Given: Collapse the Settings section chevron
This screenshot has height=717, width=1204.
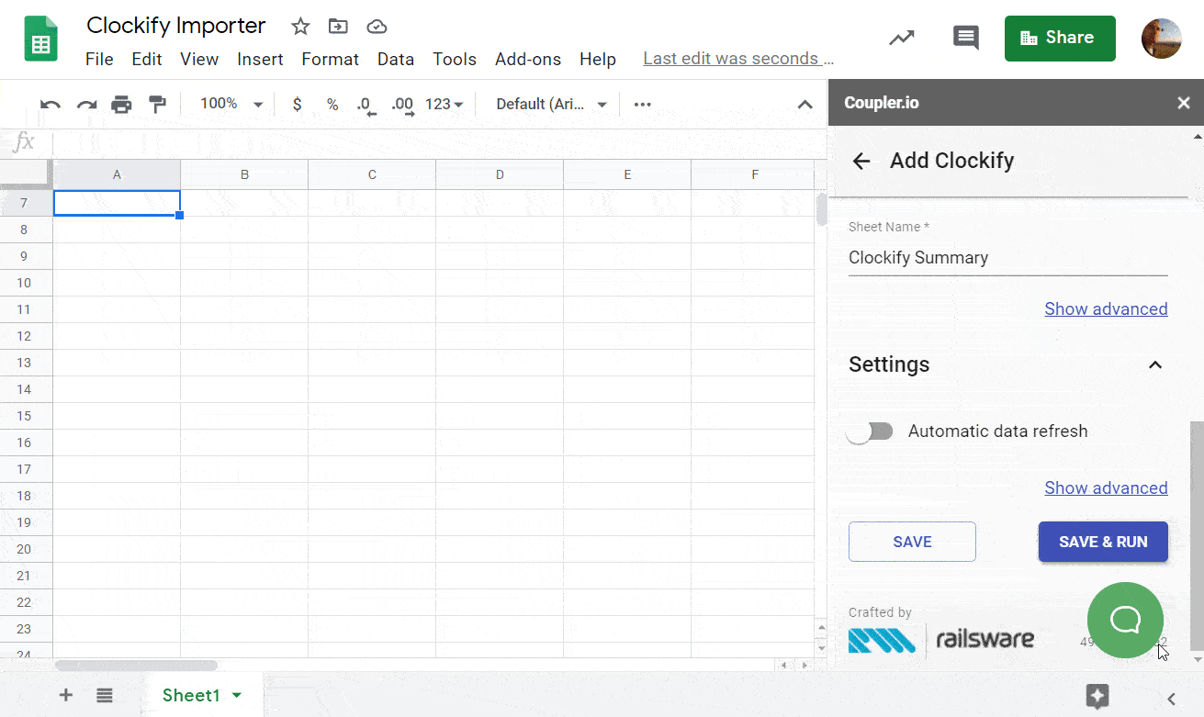Looking at the screenshot, I should point(1155,365).
